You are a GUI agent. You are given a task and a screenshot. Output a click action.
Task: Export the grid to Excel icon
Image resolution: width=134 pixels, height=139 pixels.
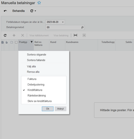coord(84,35)
